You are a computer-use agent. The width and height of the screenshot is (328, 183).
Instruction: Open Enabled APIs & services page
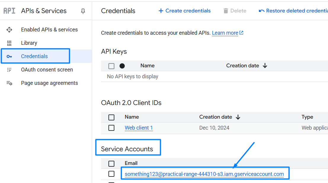click(x=49, y=30)
